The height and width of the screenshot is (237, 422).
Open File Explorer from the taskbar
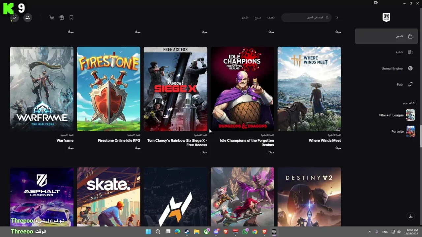tap(196, 232)
